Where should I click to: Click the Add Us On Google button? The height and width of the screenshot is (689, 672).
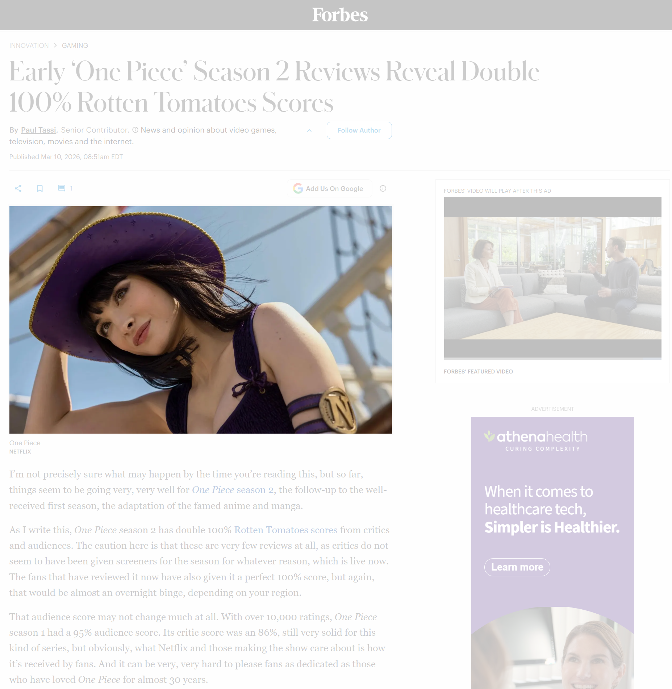point(329,188)
